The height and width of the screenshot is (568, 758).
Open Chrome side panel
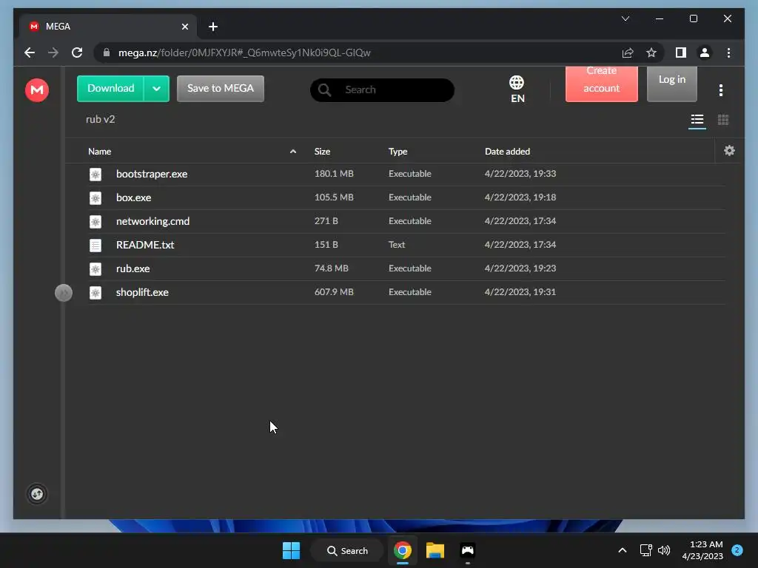pos(681,53)
